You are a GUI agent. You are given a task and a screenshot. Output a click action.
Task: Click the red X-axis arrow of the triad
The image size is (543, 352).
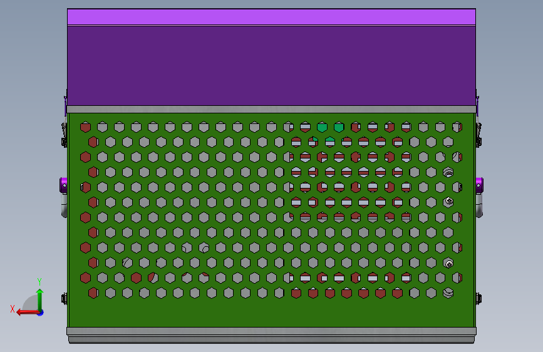pos(28,312)
